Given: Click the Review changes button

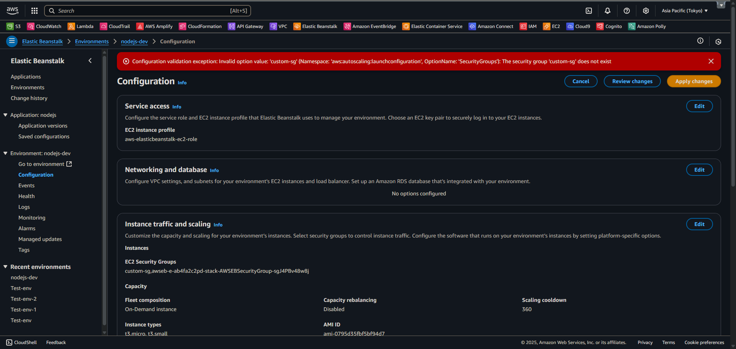Looking at the screenshot, I should [632, 81].
